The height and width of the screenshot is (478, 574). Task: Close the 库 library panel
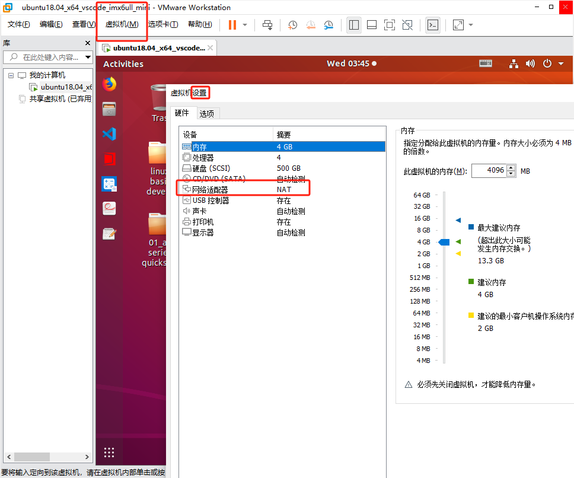coord(88,43)
